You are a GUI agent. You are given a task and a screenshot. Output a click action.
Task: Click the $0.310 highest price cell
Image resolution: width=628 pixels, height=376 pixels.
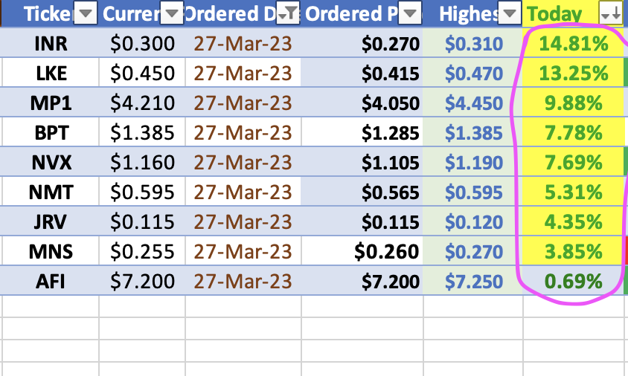coord(473,43)
